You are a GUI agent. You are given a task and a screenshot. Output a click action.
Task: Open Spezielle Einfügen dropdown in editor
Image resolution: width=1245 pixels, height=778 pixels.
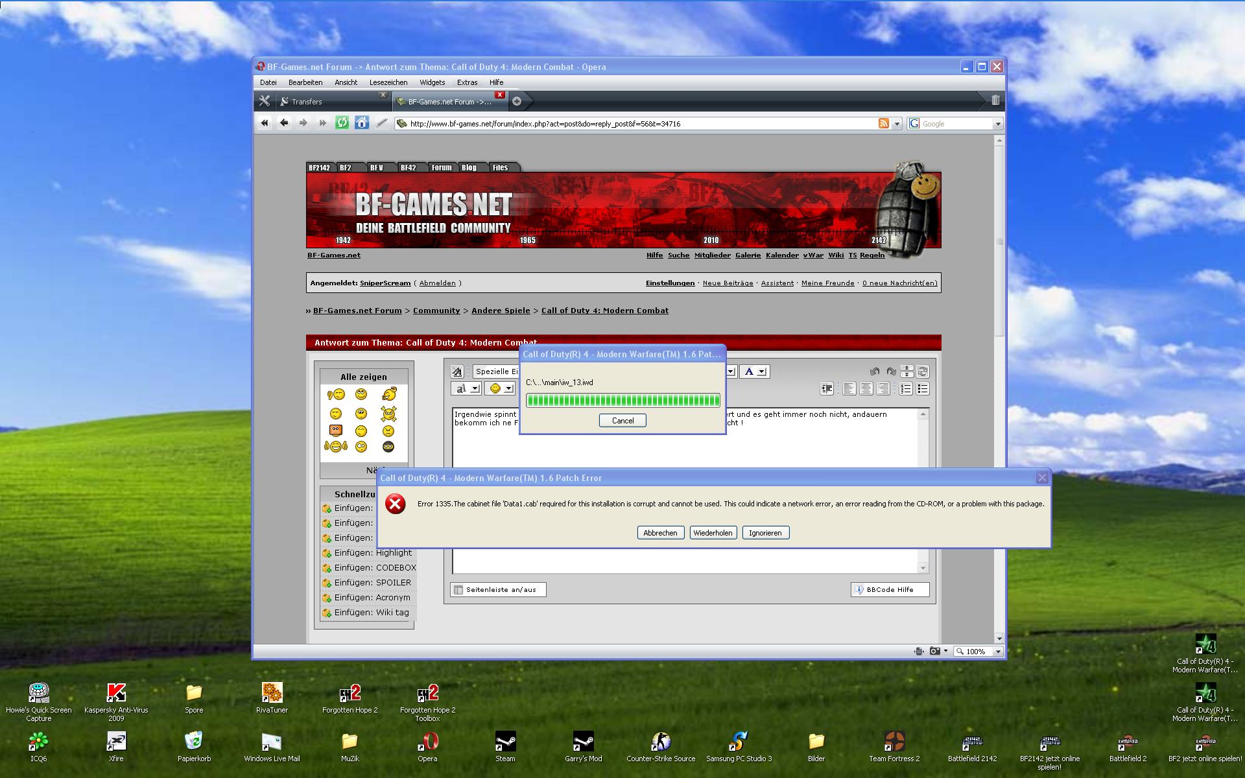coord(496,371)
